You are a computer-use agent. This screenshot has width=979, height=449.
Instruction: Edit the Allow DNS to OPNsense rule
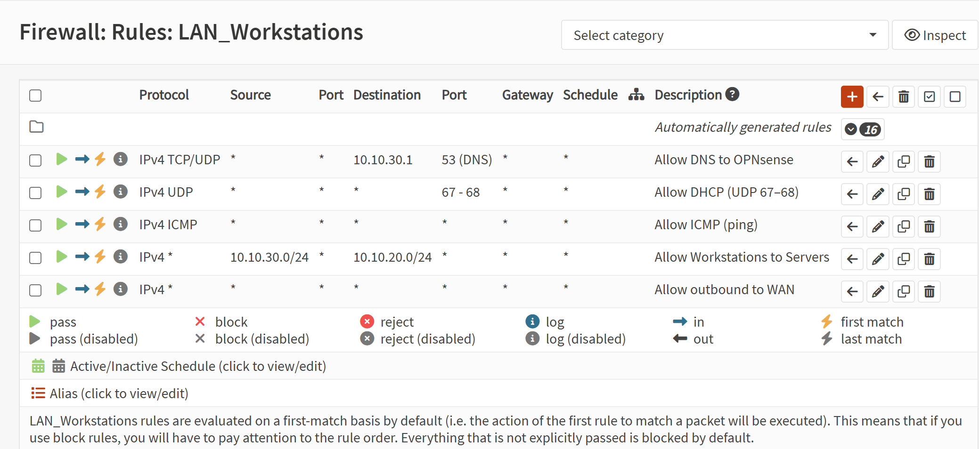(878, 162)
